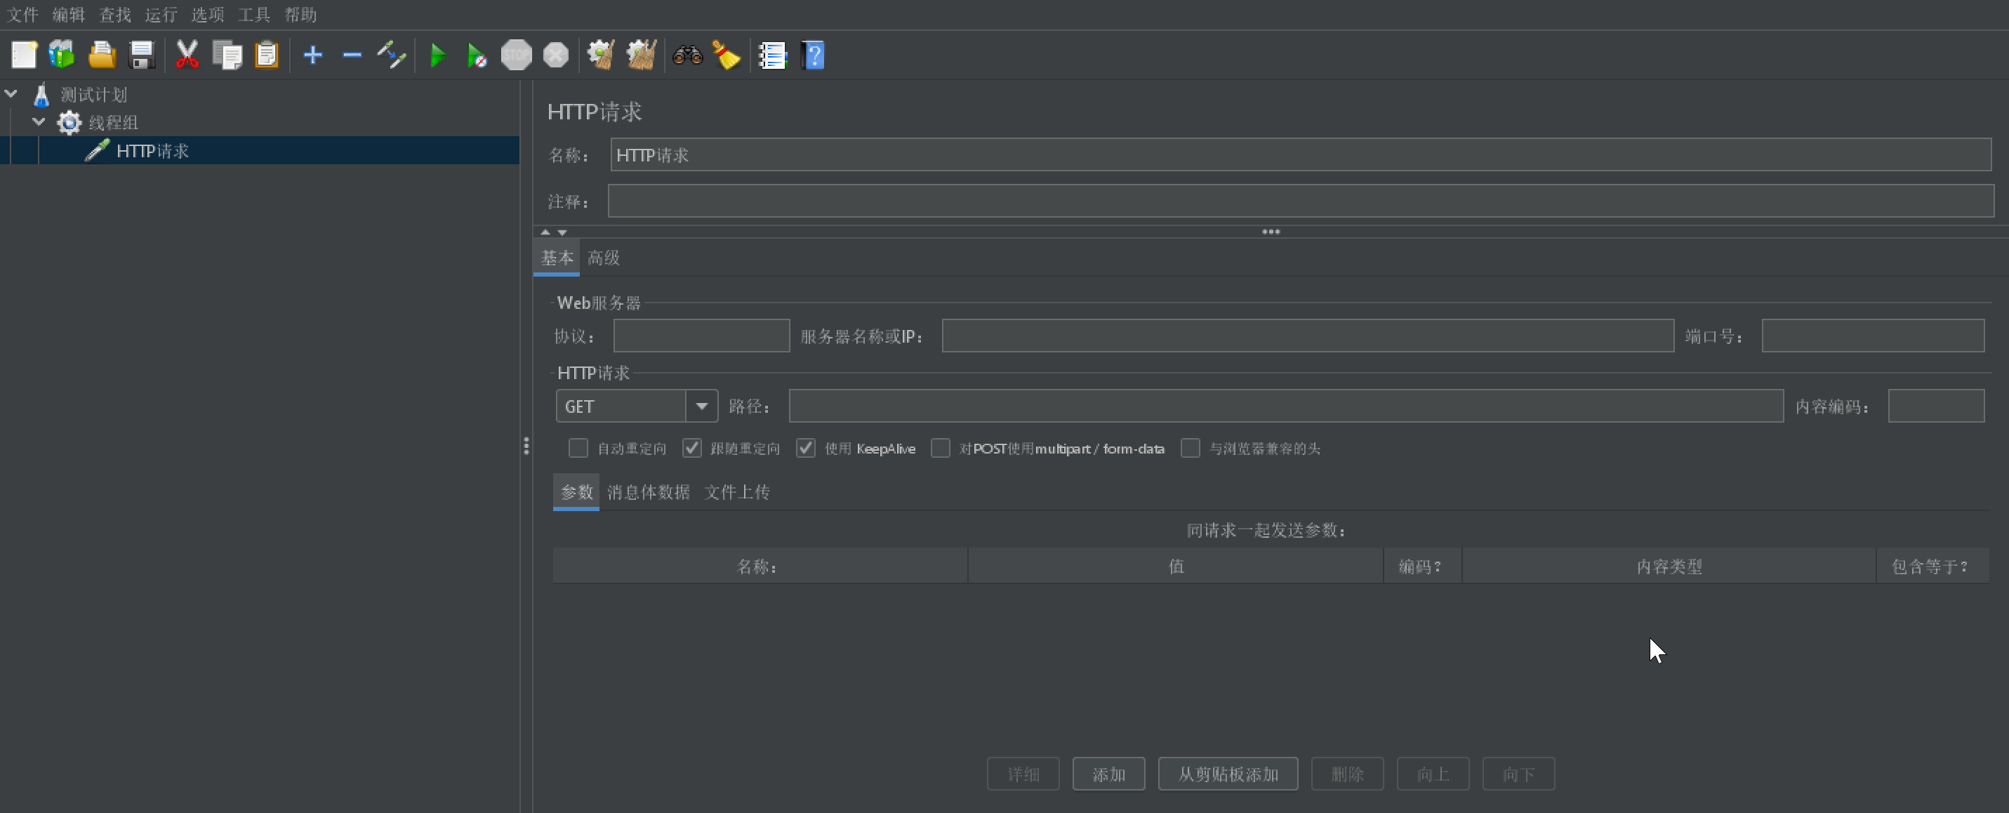Open the 帮助 menu
2009x813 pixels.
pos(300,15)
